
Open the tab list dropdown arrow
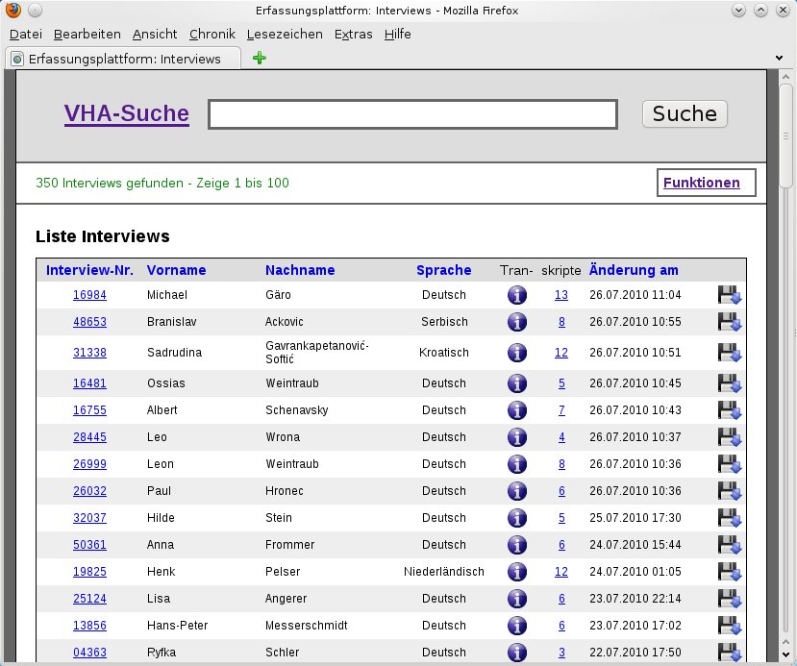coord(778,59)
